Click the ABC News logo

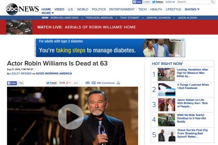coord(22,9)
